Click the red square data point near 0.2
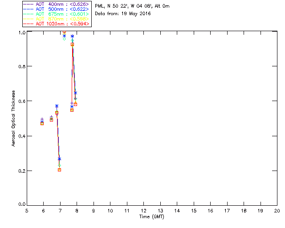Screen dimensions: 285x228 (59, 170)
